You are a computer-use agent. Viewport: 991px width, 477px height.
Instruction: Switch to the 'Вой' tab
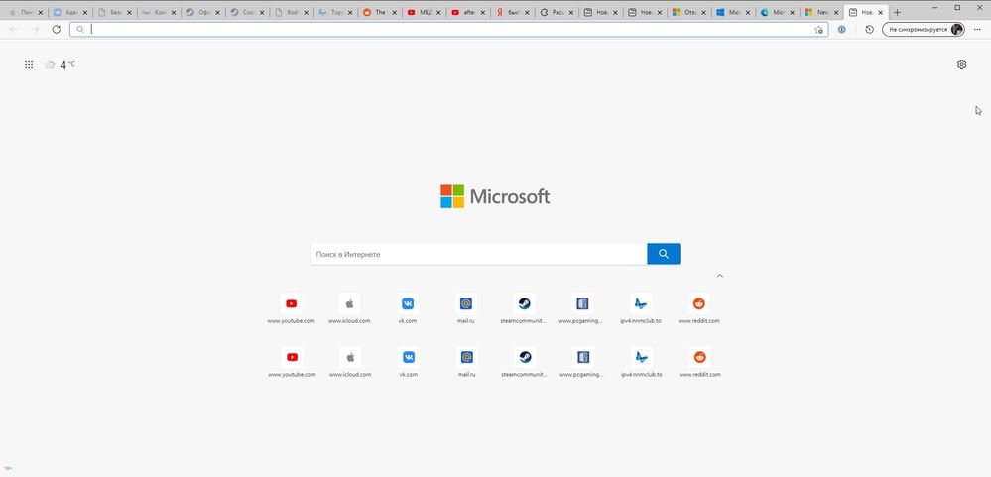[290, 12]
